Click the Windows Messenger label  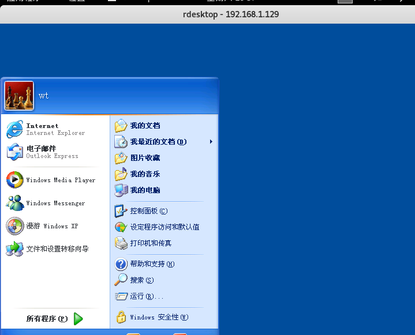(55, 203)
